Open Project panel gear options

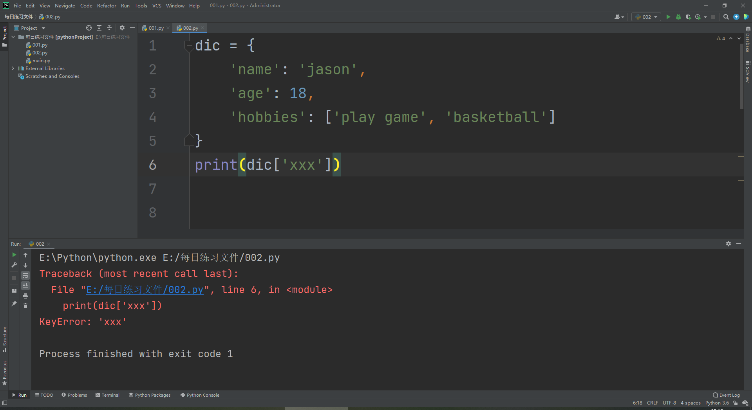point(122,28)
